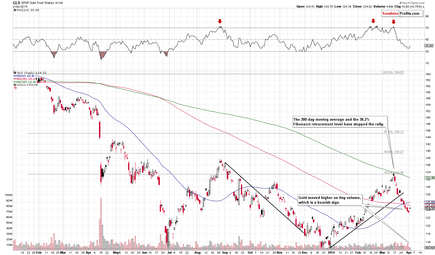This screenshot has height=255, width=435.
Task: Click the 160 price axis label
Action: (x=428, y=86)
